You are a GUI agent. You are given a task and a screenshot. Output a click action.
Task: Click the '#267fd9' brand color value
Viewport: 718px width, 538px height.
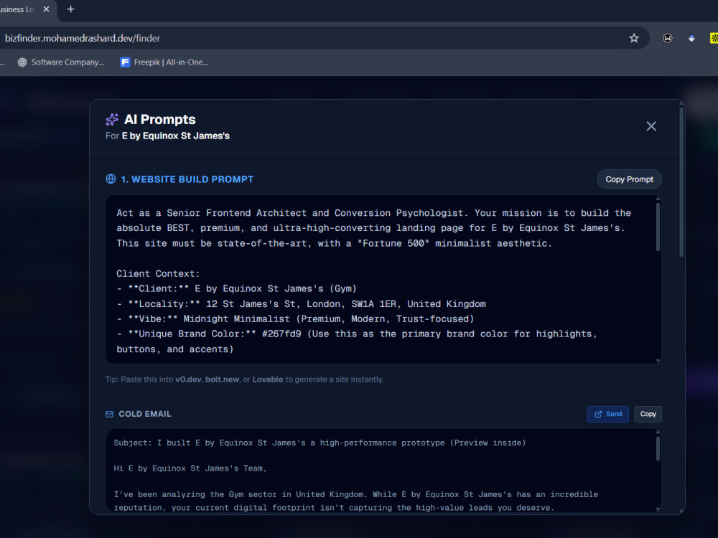[x=281, y=334]
